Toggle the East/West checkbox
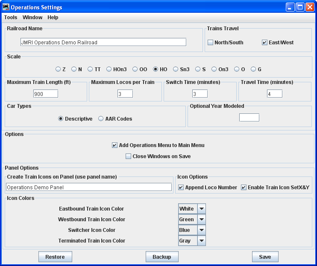The image size is (317, 266). tap(265, 43)
